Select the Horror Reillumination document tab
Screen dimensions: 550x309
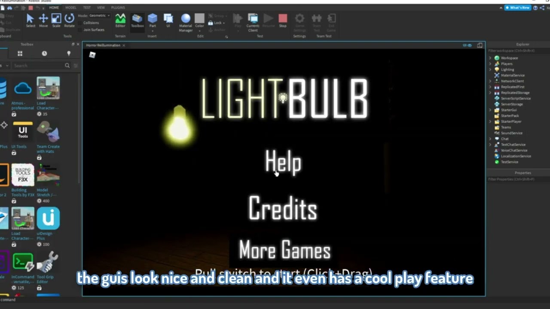(103, 45)
